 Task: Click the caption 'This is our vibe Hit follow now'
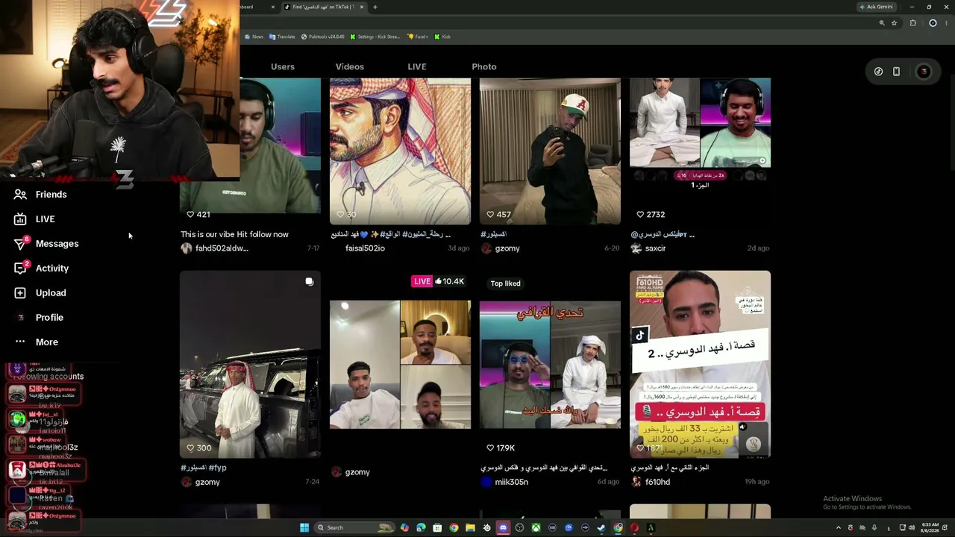[x=234, y=234]
